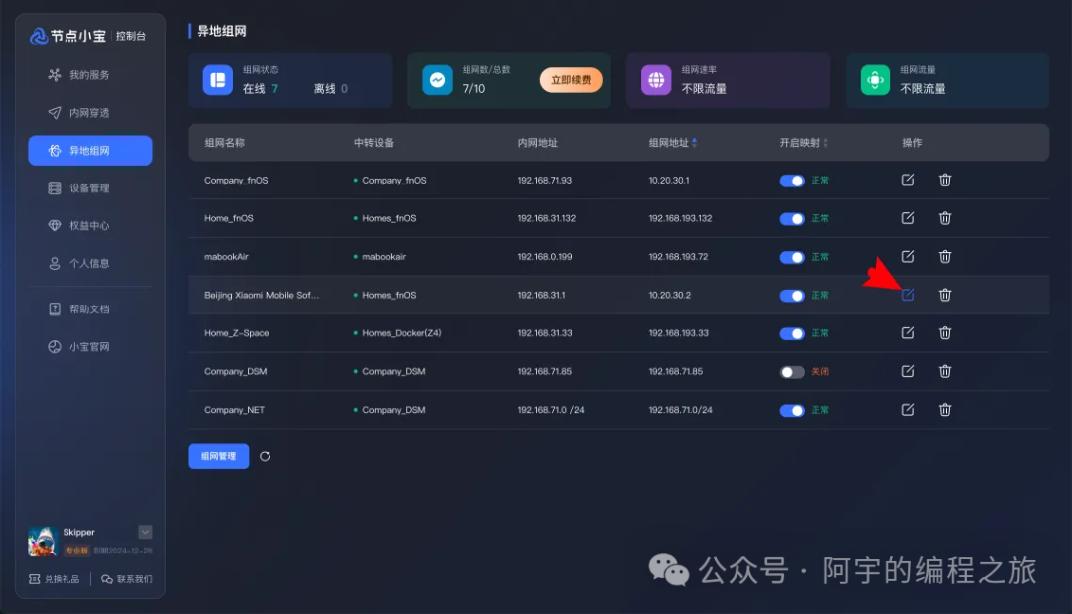The width and height of the screenshot is (1072, 614).
Task: Expand the Skipper account dropdown arrow
Action: point(145,532)
